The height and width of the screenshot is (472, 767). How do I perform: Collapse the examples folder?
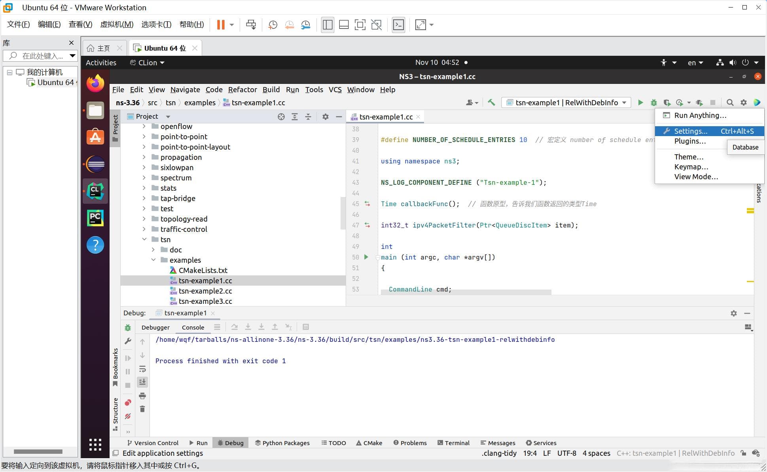(153, 260)
